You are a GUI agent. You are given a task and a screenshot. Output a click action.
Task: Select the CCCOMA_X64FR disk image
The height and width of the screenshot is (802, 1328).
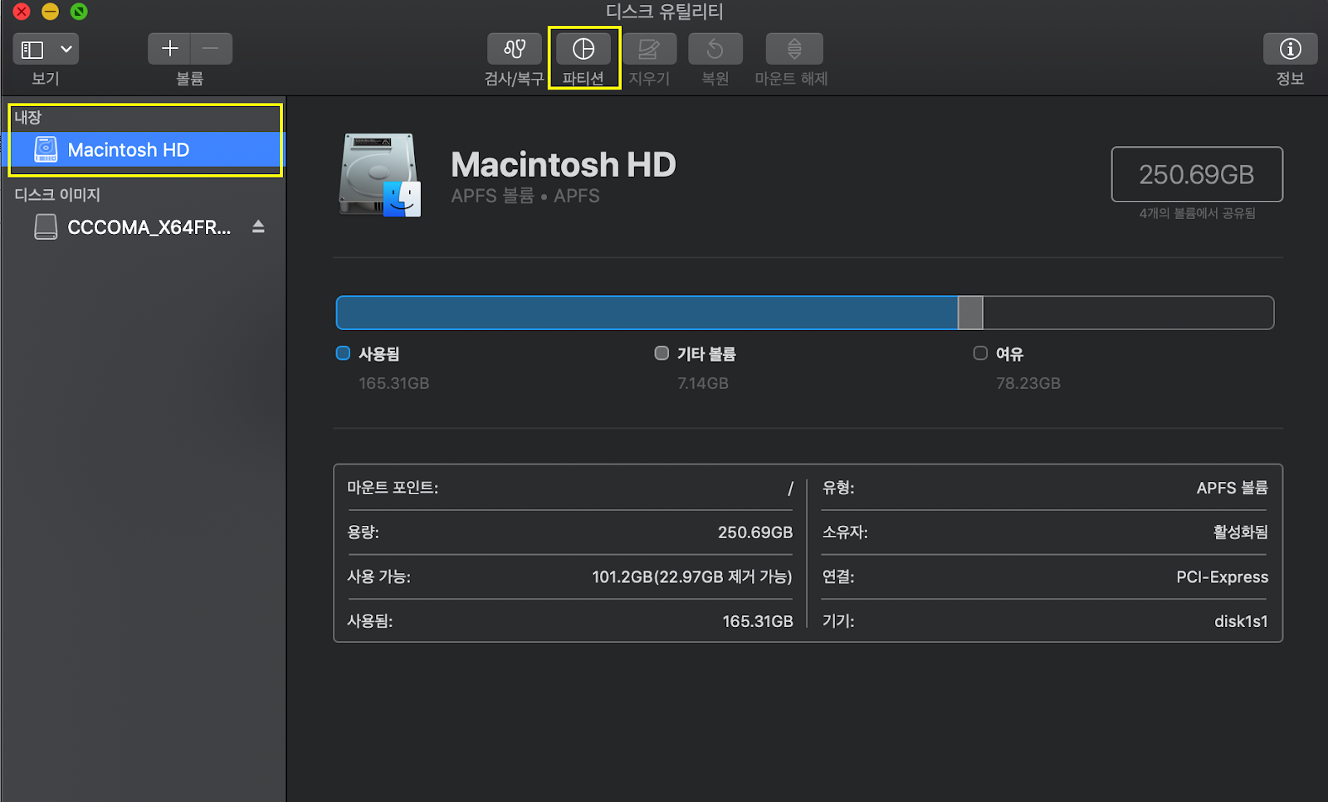(149, 227)
